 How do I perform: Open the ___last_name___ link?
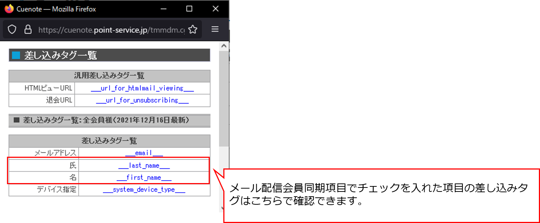coord(144,165)
